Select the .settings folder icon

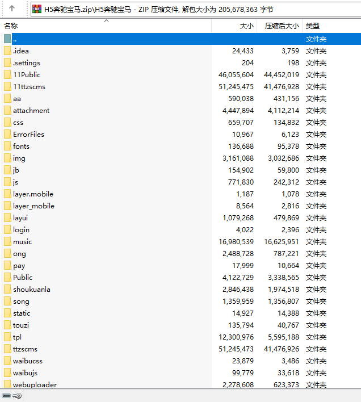click(7, 62)
